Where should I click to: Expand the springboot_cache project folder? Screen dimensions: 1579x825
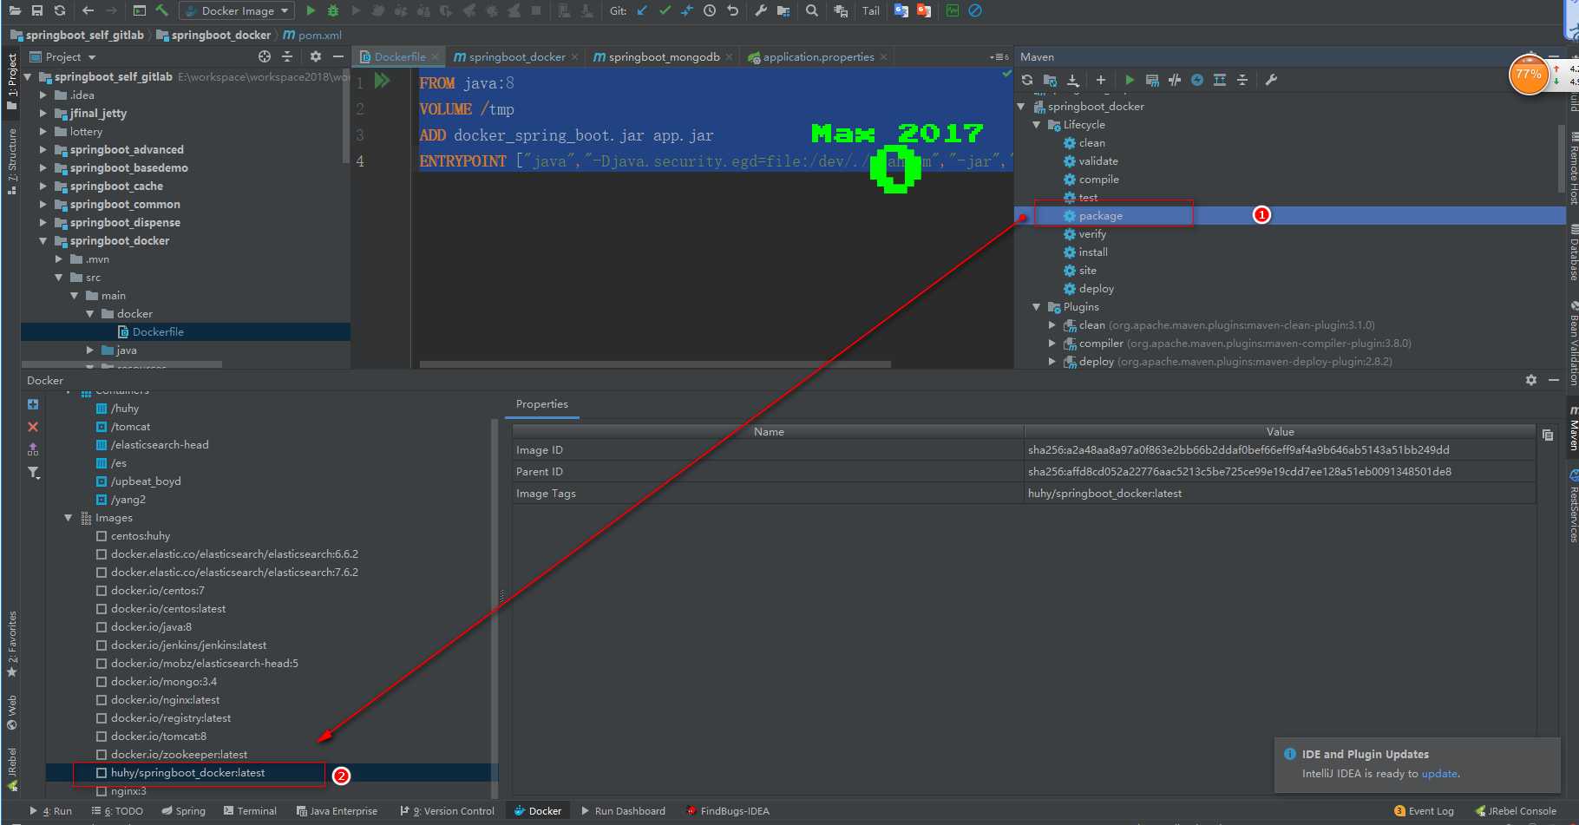pos(43,187)
